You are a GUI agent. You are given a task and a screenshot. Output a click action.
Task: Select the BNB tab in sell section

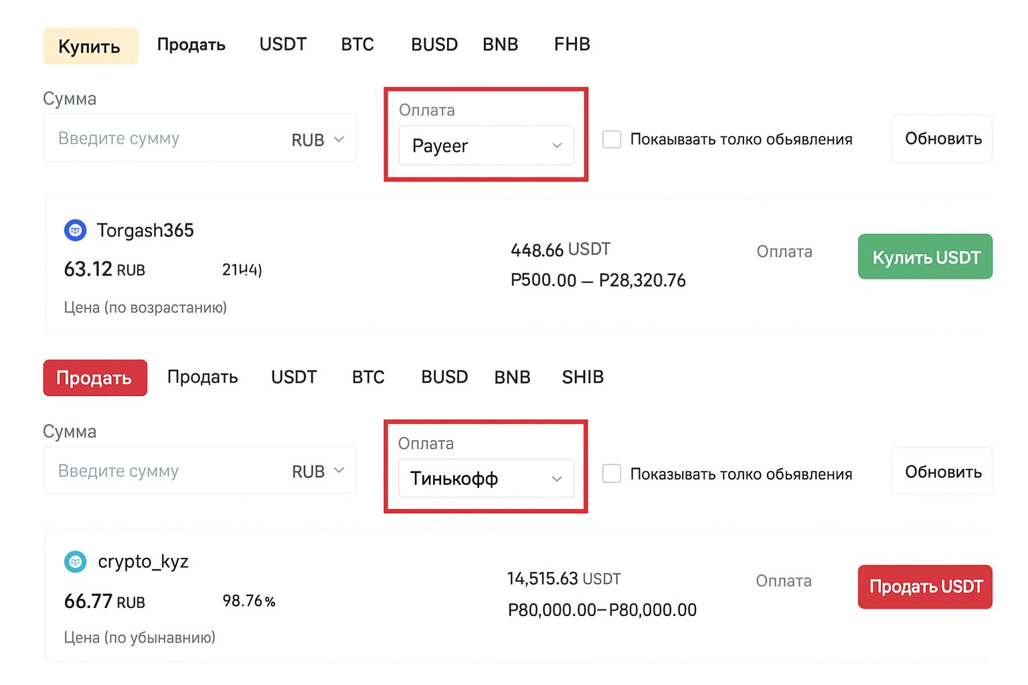point(512,377)
